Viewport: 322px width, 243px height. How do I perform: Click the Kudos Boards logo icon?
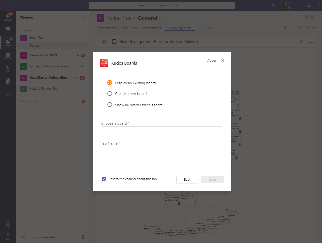pyautogui.click(x=104, y=63)
